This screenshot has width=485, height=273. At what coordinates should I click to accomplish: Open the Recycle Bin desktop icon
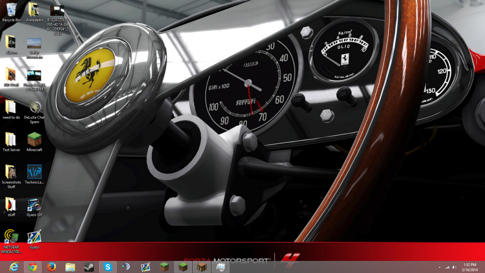12,13
